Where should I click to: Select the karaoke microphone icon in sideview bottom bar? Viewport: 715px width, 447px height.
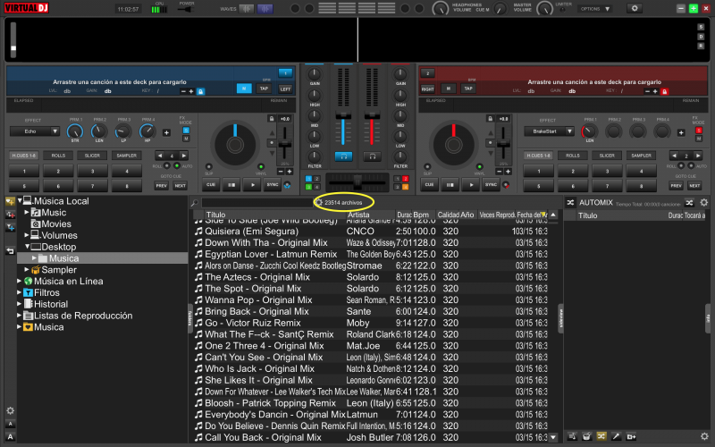coord(616,436)
